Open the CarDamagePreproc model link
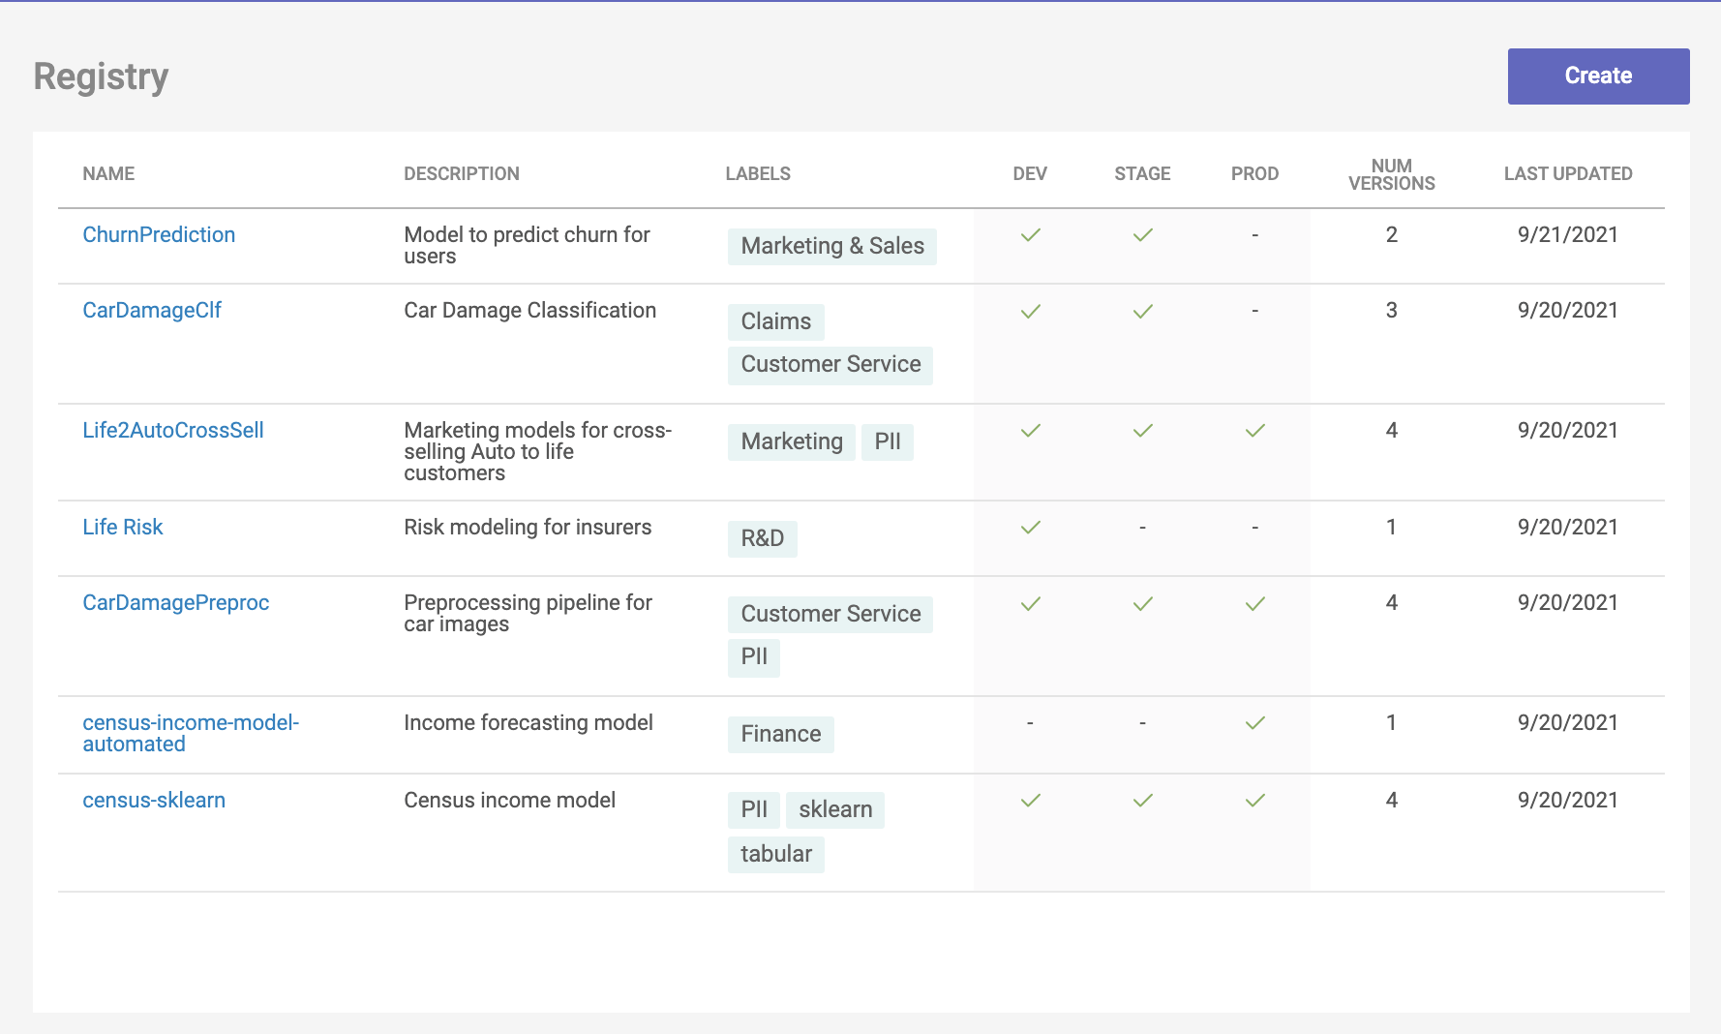The image size is (1721, 1034). 175,602
